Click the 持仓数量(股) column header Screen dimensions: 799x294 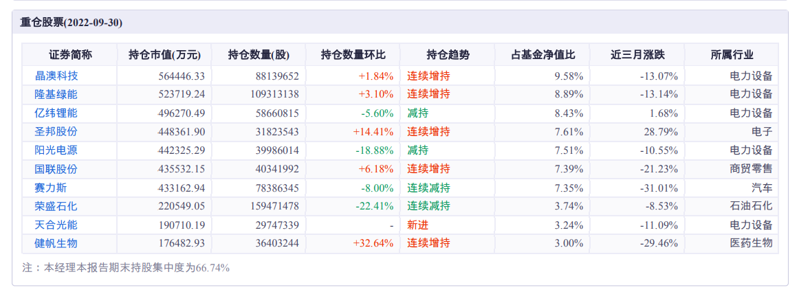click(259, 55)
